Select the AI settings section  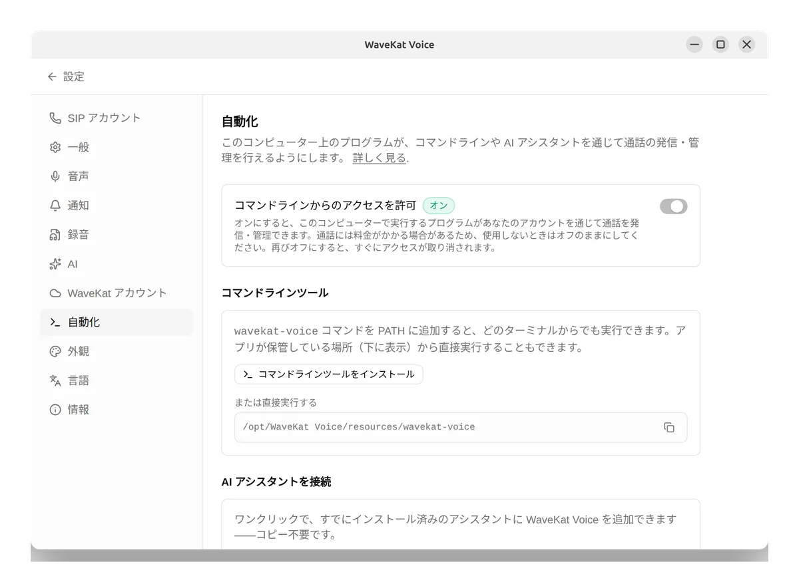[x=117, y=264]
